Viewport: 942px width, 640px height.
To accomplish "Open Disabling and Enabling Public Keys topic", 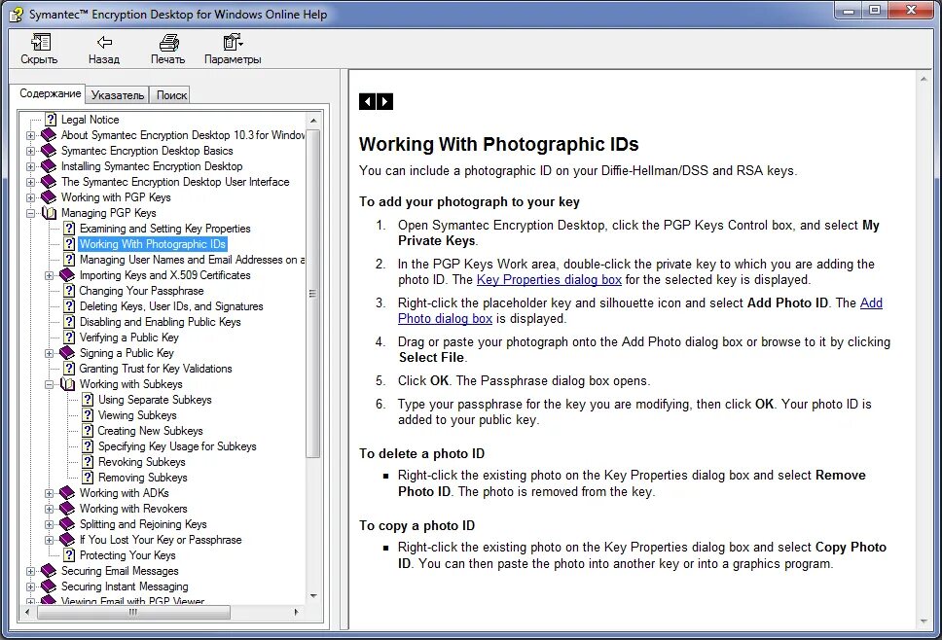I will [160, 322].
